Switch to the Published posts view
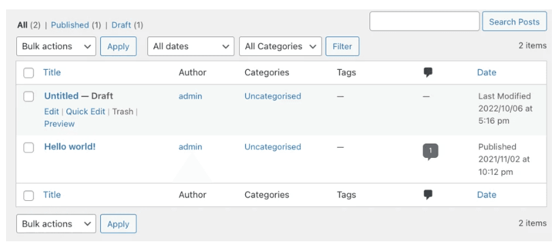The height and width of the screenshot is (246, 558). point(70,26)
